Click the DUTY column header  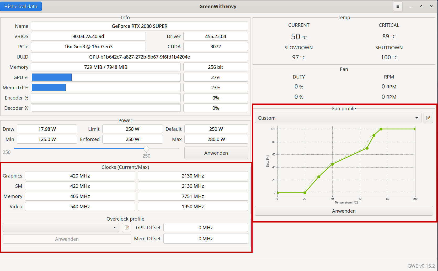[299, 77]
